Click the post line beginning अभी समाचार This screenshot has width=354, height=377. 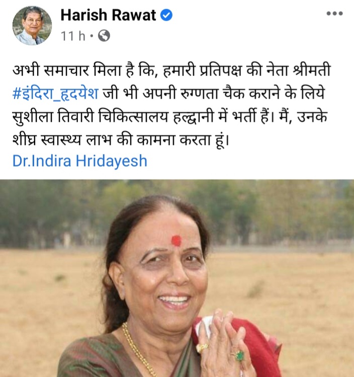(x=171, y=70)
